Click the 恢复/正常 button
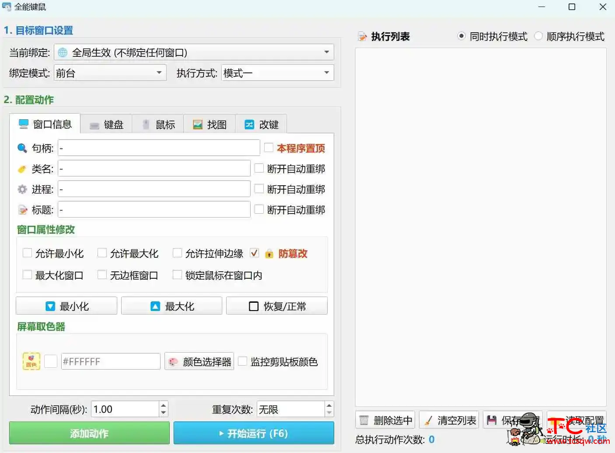 click(x=277, y=306)
